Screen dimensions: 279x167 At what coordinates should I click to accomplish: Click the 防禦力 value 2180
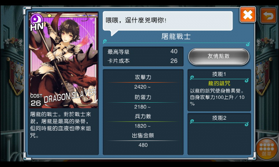click(x=142, y=107)
